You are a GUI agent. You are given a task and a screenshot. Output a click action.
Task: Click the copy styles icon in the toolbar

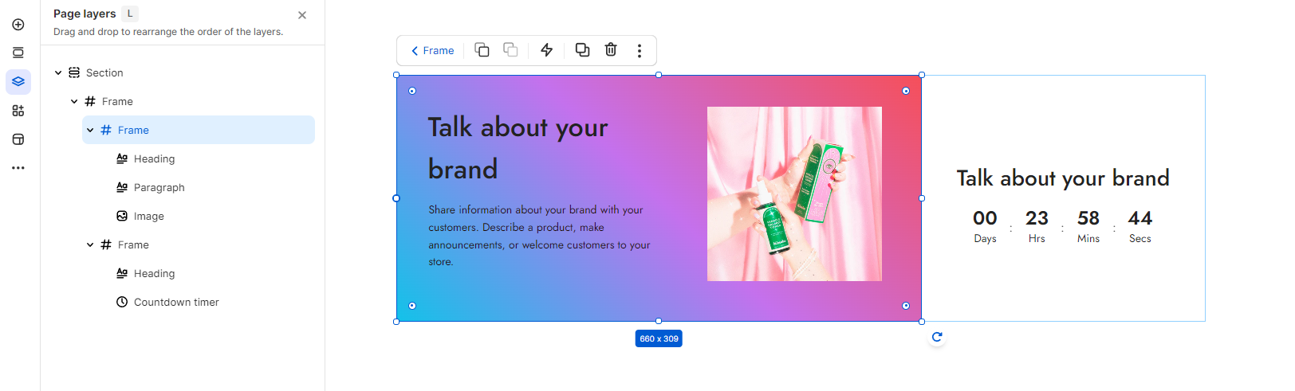click(x=482, y=50)
